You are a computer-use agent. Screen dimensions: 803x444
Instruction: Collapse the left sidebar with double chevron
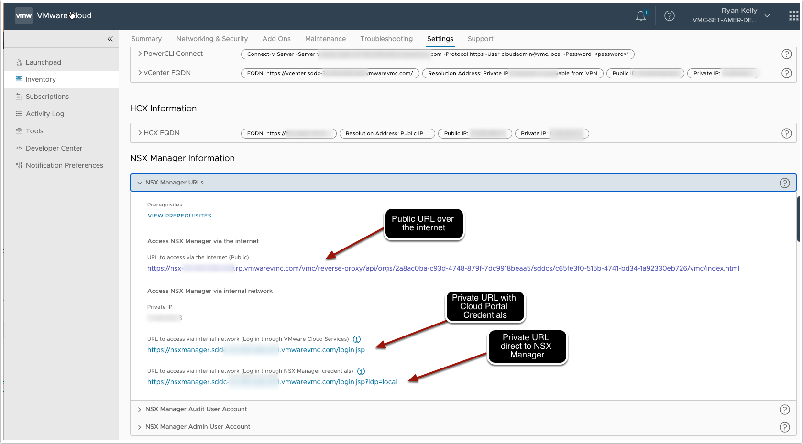point(110,39)
